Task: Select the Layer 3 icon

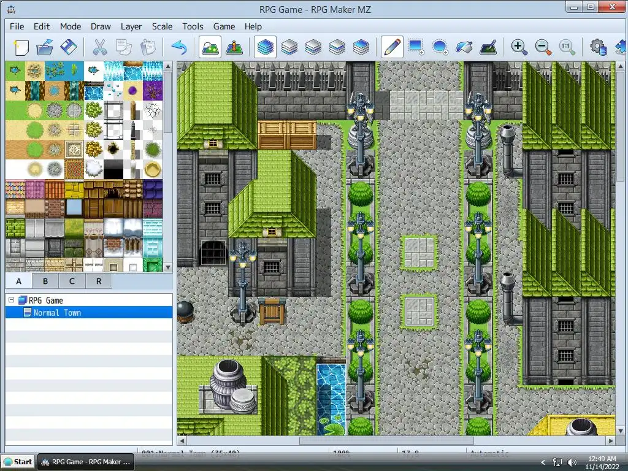Action: [x=337, y=47]
